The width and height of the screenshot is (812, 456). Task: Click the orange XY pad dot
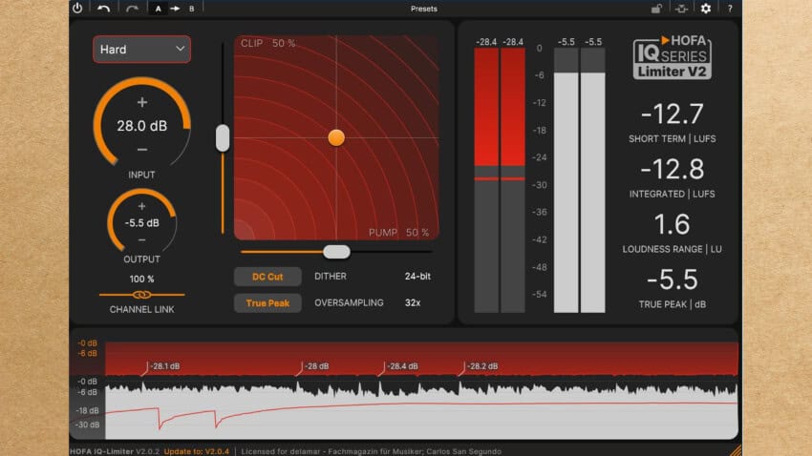pos(336,137)
